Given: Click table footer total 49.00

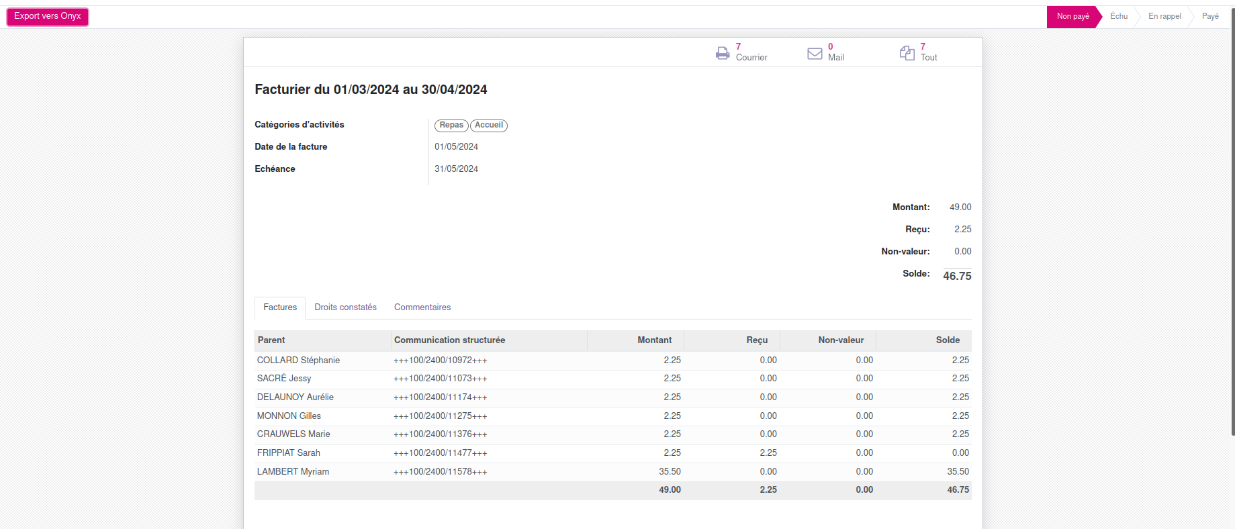Looking at the screenshot, I should 670,490.
